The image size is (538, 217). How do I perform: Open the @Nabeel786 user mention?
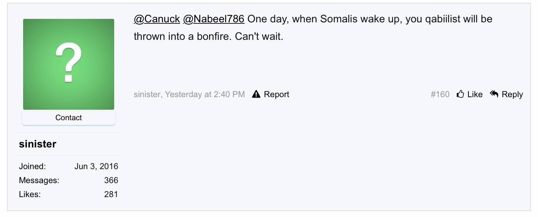[214, 19]
